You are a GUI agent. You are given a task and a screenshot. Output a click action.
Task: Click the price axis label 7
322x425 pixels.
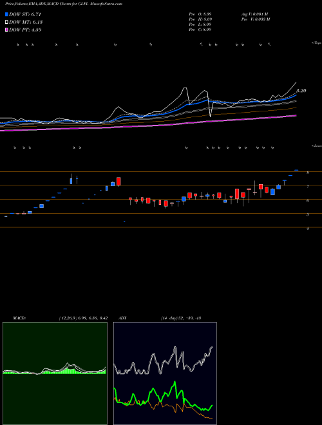(308, 187)
